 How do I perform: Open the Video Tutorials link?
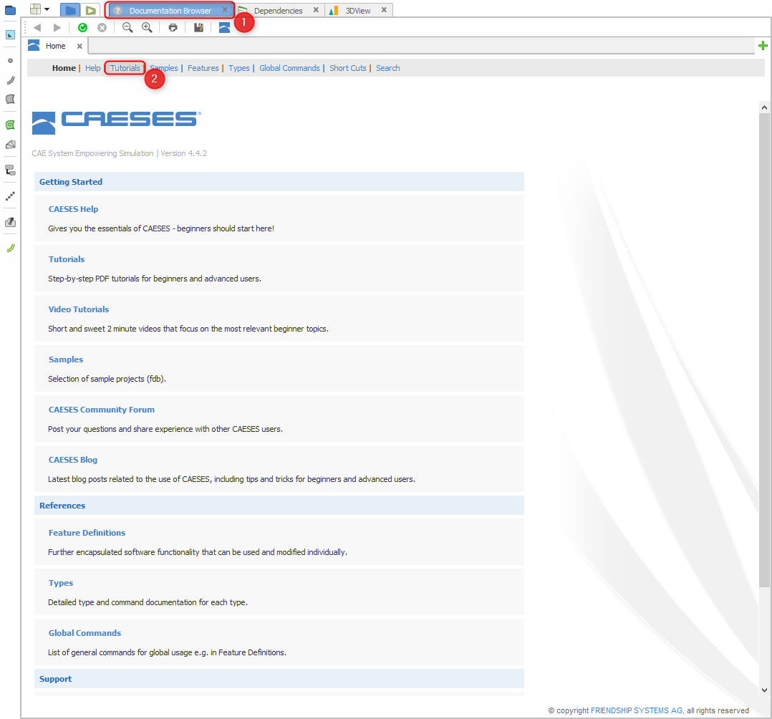coord(79,309)
